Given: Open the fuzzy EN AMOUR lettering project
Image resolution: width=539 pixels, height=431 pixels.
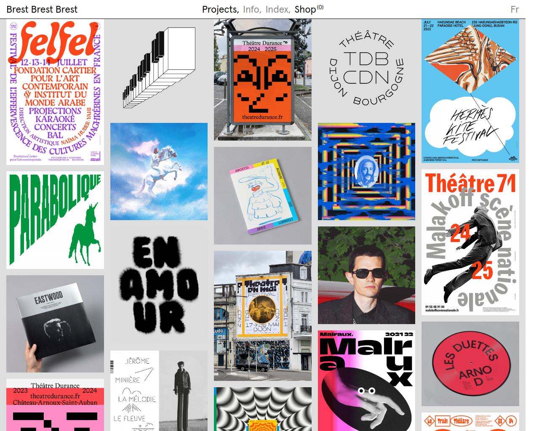Looking at the screenshot, I should pos(159,285).
